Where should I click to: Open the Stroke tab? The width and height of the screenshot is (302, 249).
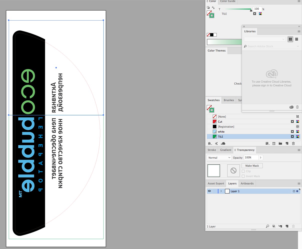point(212,150)
